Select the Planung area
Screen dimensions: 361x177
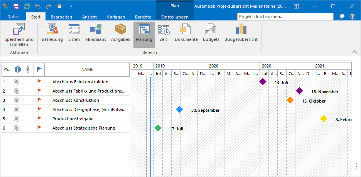point(144,35)
